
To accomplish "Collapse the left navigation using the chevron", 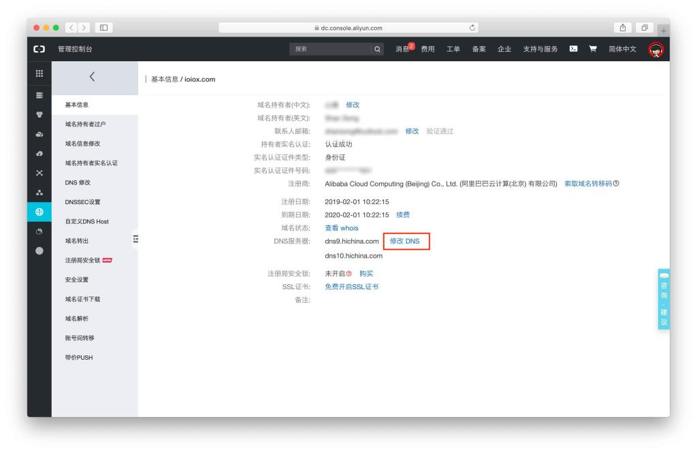I will [93, 78].
